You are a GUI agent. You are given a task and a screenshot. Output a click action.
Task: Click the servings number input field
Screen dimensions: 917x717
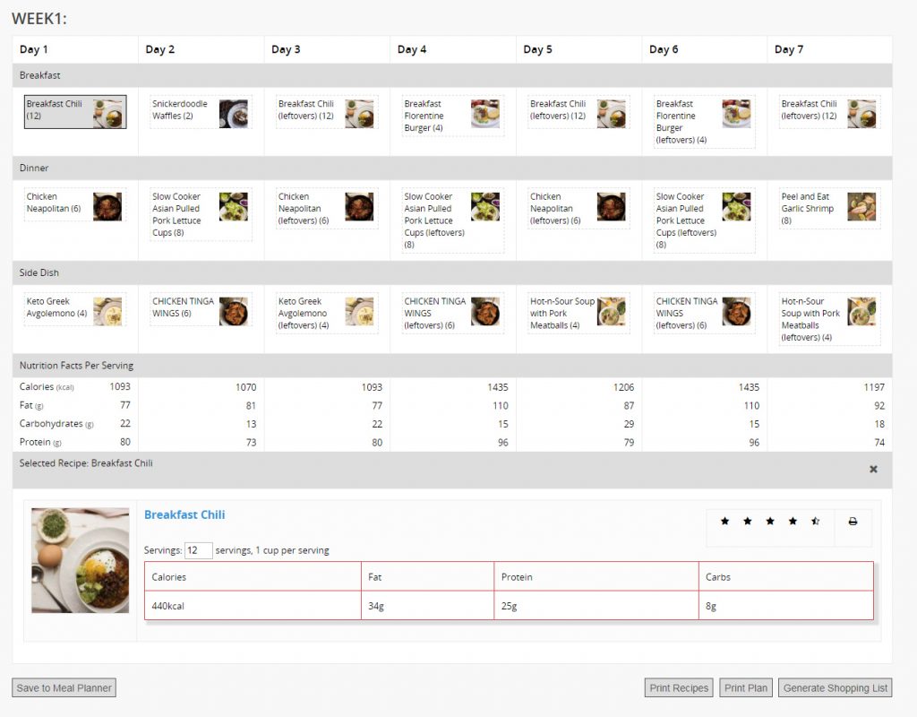coord(198,550)
